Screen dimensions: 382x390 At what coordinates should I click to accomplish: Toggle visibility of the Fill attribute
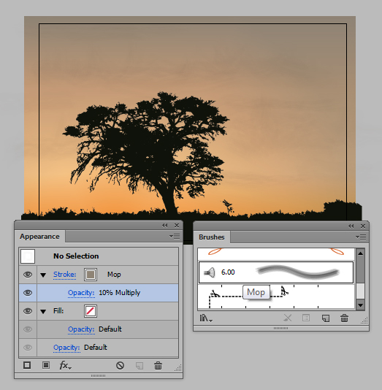tap(28, 311)
